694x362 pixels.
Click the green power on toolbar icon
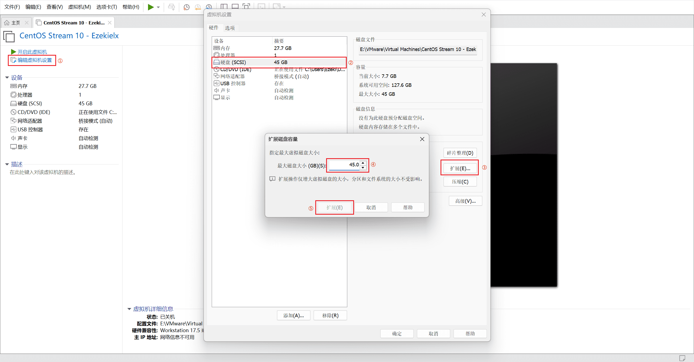coord(151,7)
